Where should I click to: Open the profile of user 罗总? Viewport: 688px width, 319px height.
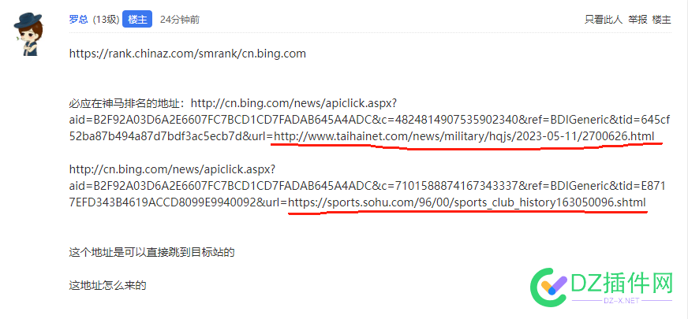click(x=79, y=19)
